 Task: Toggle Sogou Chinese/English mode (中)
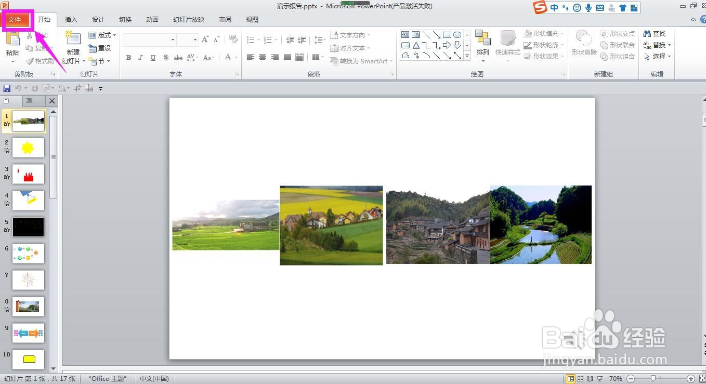point(554,8)
